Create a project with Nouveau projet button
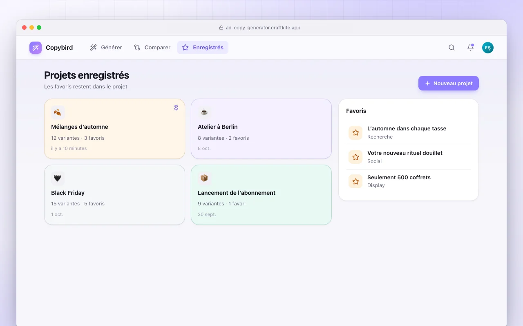This screenshot has height=326, width=523. [x=448, y=83]
